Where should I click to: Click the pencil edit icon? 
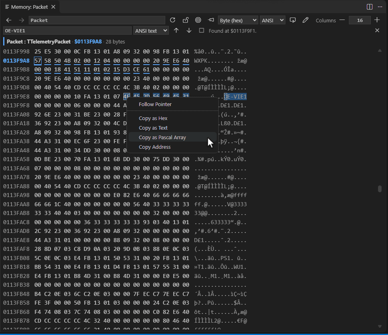(x=306, y=20)
